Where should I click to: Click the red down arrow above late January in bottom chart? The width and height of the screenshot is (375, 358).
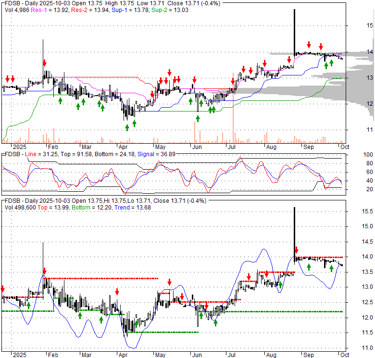pos(44,271)
